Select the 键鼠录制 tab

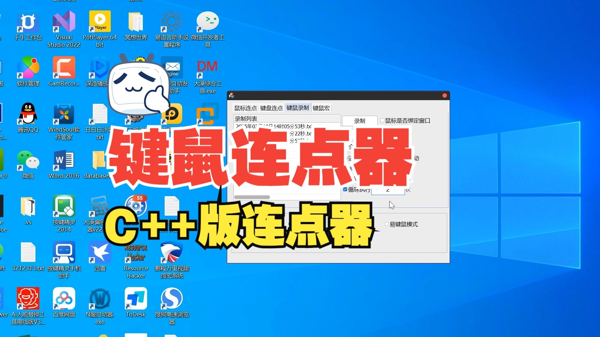298,108
